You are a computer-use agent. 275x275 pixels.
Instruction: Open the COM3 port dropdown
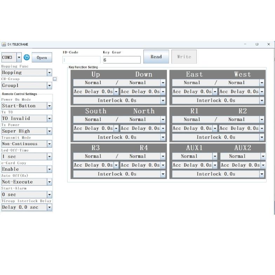point(12,58)
